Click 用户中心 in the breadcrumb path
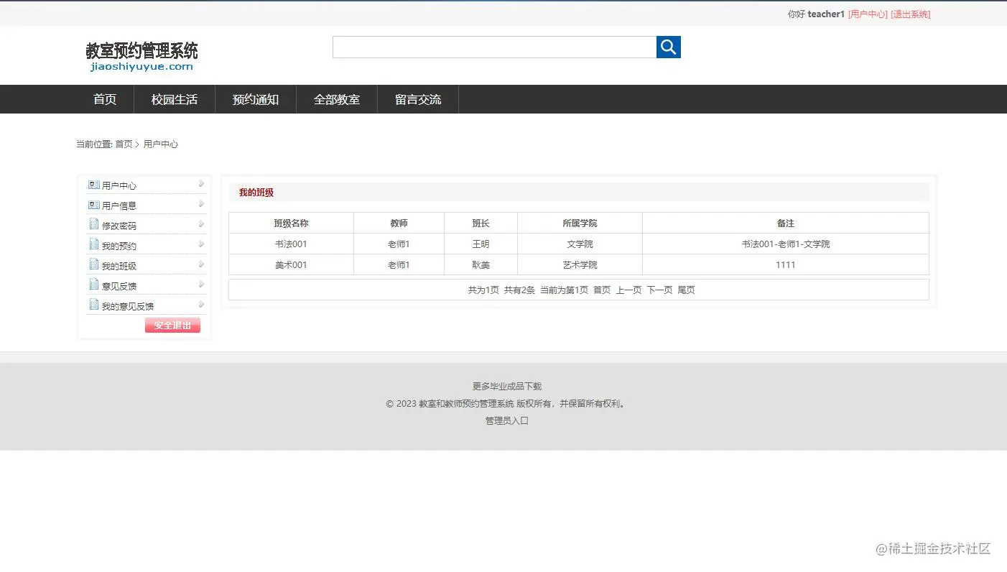The image size is (1007, 572). coord(161,144)
